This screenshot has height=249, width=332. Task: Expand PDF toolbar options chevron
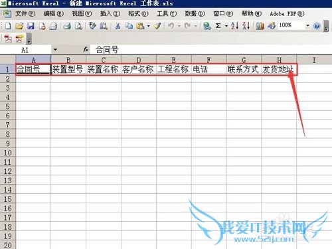click(29, 39)
